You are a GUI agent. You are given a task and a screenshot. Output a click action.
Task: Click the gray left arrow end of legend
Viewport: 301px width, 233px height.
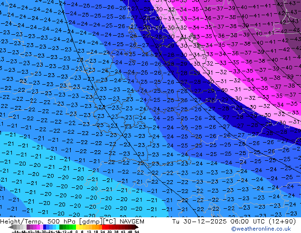point(11,227)
